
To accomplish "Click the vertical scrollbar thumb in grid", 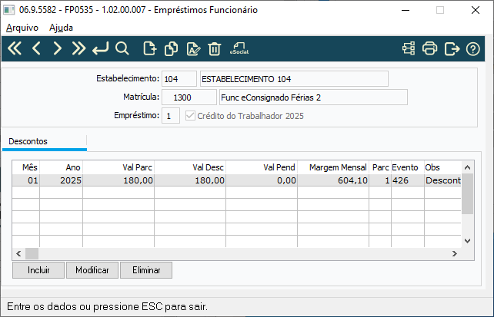I will pos(468,193).
